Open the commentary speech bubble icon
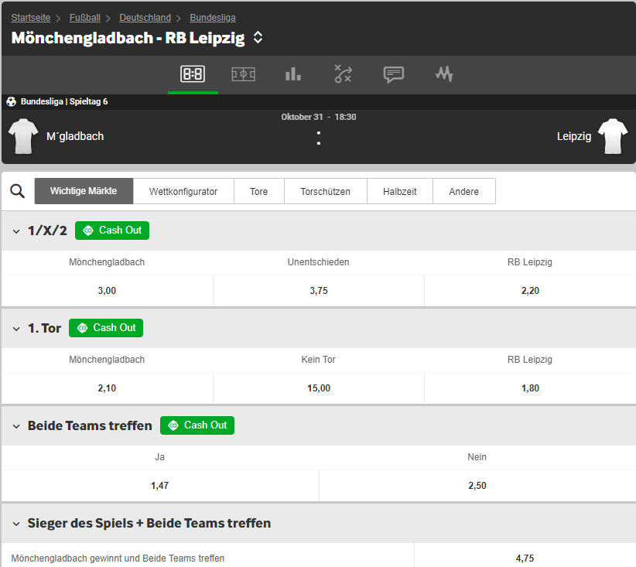 point(394,74)
